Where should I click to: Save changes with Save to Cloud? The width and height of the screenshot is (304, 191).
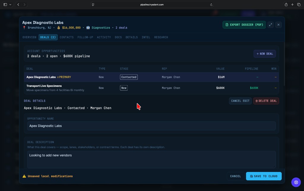coord(264,176)
